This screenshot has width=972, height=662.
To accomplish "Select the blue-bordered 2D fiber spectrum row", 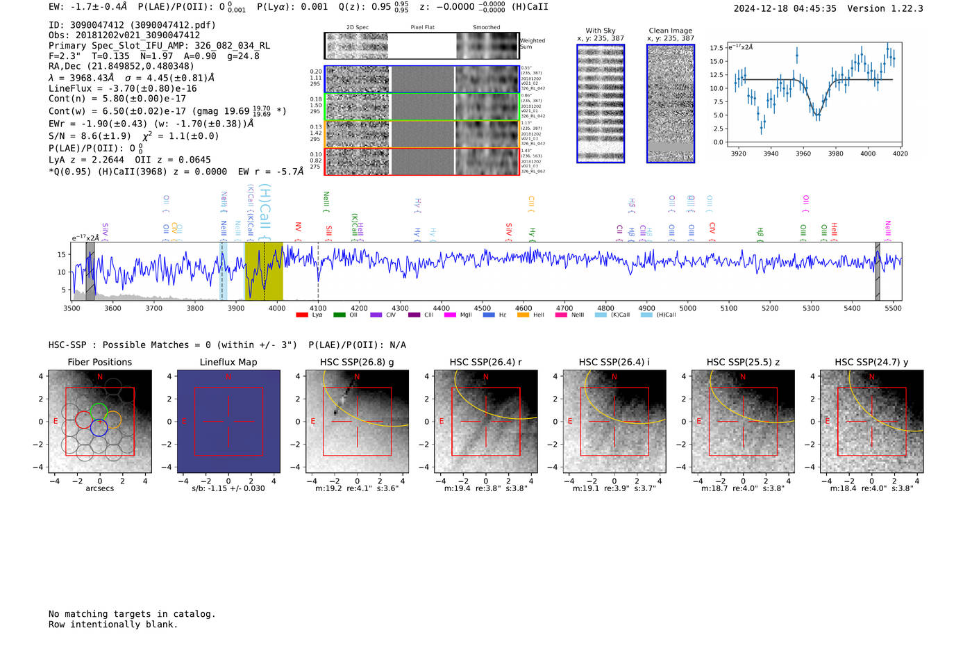I will [x=421, y=79].
